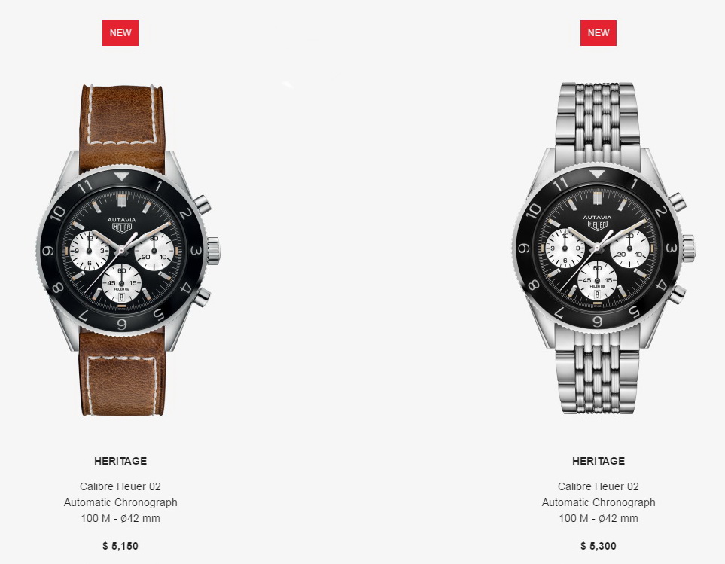This screenshot has width=725, height=564.
Task: Click the 100 M - Ø42 mm spec on the left
Action: 120,518
